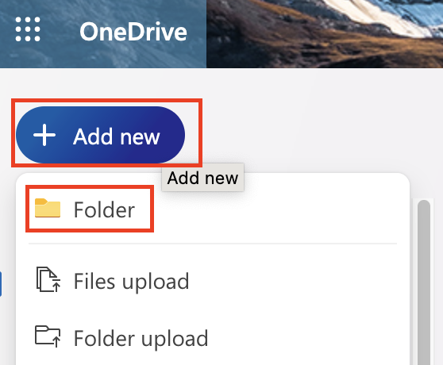The image size is (443, 365).
Task: Create a new Folder from menu
Action: point(90,209)
